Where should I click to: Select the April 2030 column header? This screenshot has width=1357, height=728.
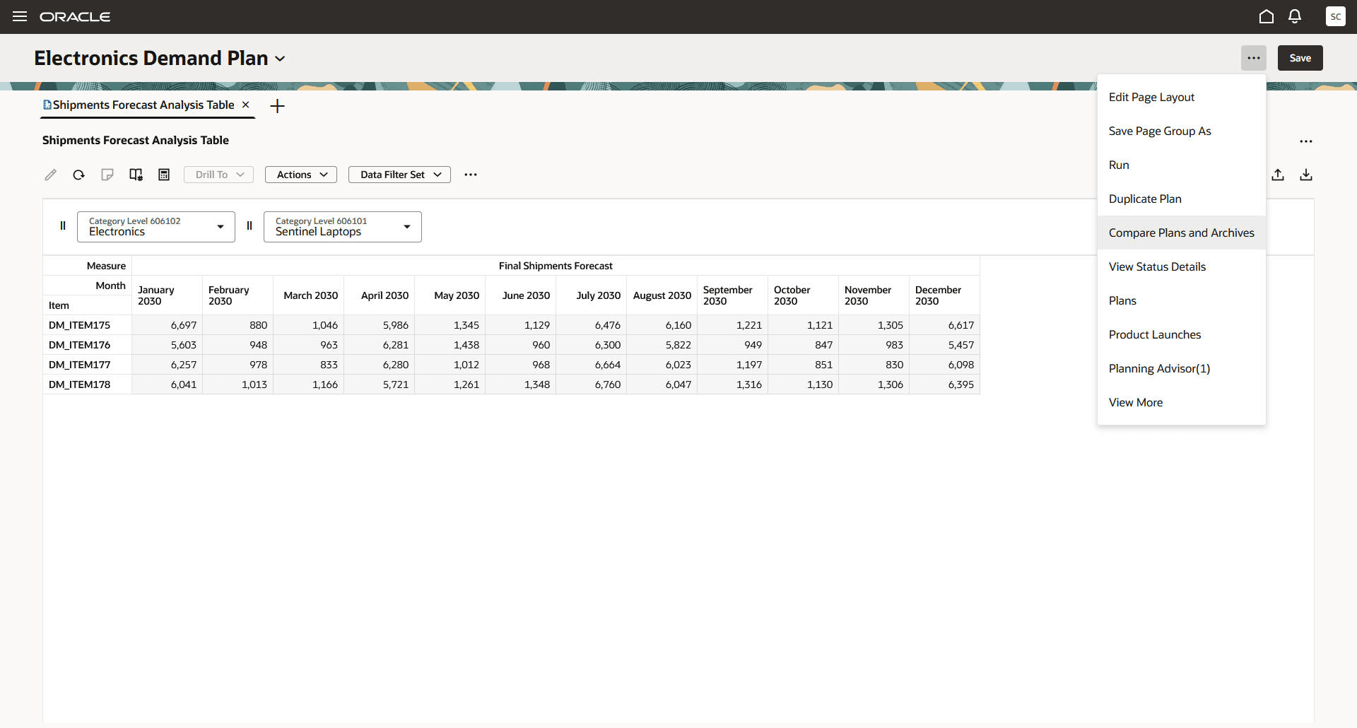(x=380, y=295)
